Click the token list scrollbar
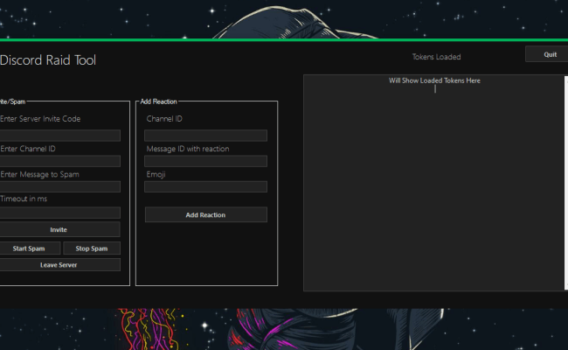Image resolution: width=568 pixels, height=350 pixels. [x=566, y=183]
